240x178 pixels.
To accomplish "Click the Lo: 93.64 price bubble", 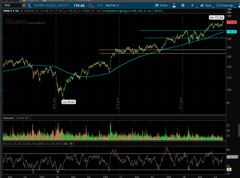I will coord(69,102).
